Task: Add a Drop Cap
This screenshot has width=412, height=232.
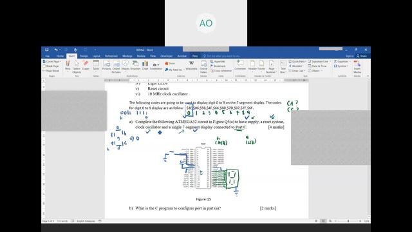Action: (x=297, y=71)
